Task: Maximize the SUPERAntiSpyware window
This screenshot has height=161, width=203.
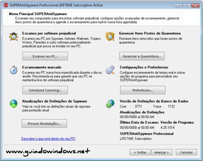Action: coord(187,6)
